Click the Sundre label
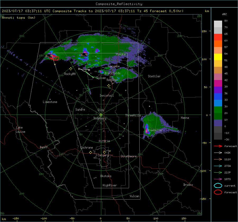 click(80, 110)
